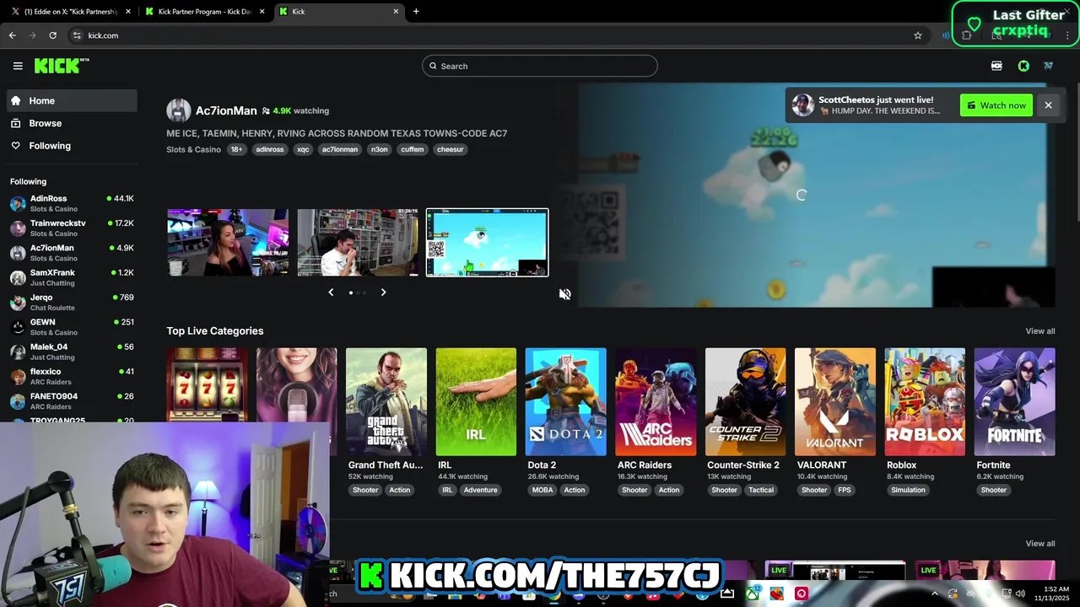Open FANETO904 channel in sidebar
1080x607 pixels.
[72, 400]
